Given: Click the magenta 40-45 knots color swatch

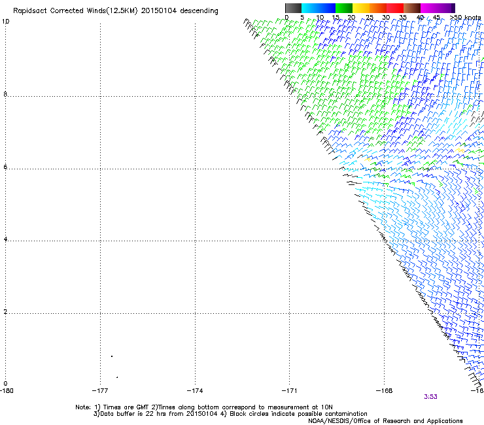Looking at the screenshot, I should point(429,8).
